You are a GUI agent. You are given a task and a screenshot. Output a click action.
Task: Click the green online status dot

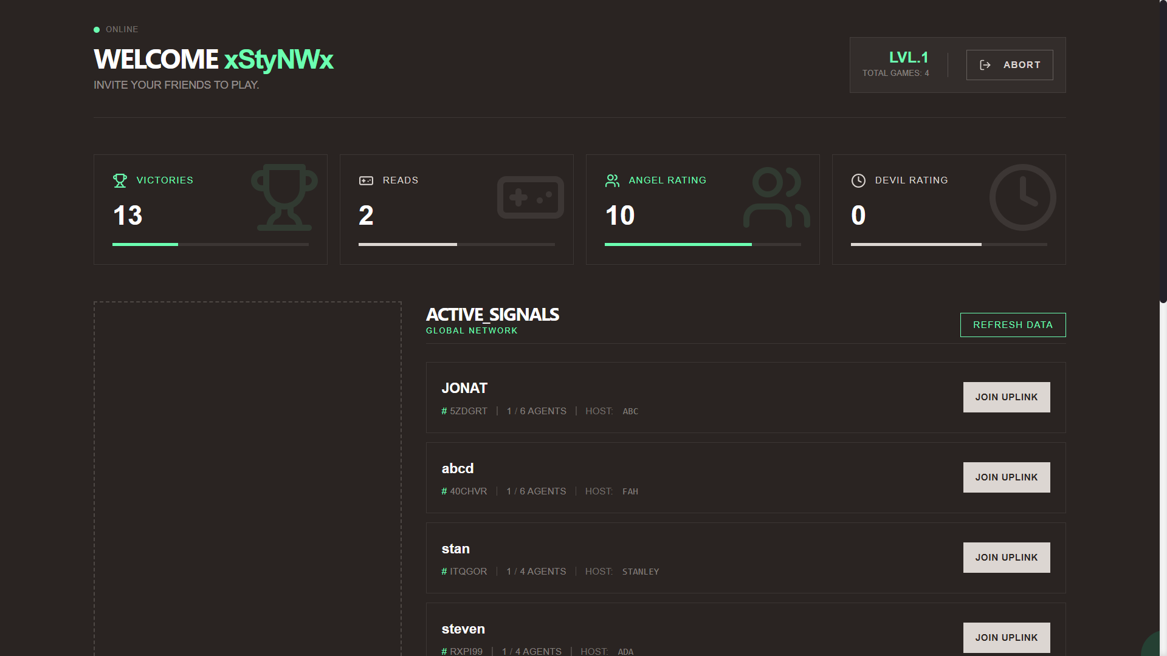[97, 30]
